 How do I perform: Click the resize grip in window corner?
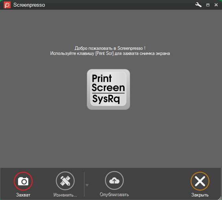[220, 198]
